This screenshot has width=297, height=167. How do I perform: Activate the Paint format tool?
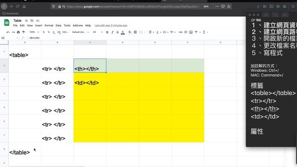click(23, 32)
